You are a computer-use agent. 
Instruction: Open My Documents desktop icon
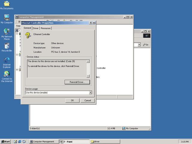(x=7, y=5)
